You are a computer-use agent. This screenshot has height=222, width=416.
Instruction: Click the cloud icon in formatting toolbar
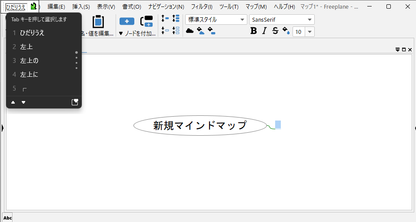click(190, 31)
